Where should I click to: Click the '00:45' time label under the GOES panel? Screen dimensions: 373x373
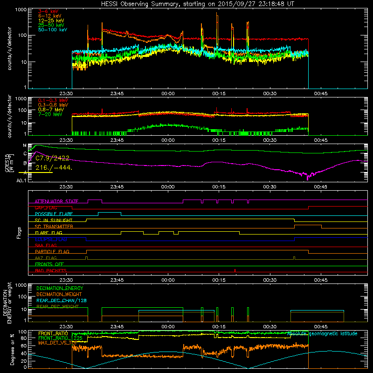[x=321, y=187]
